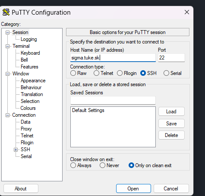Screen dimensions: 205x196
Task: Set close window on exit to Always
Action: click(x=73, y=165)
